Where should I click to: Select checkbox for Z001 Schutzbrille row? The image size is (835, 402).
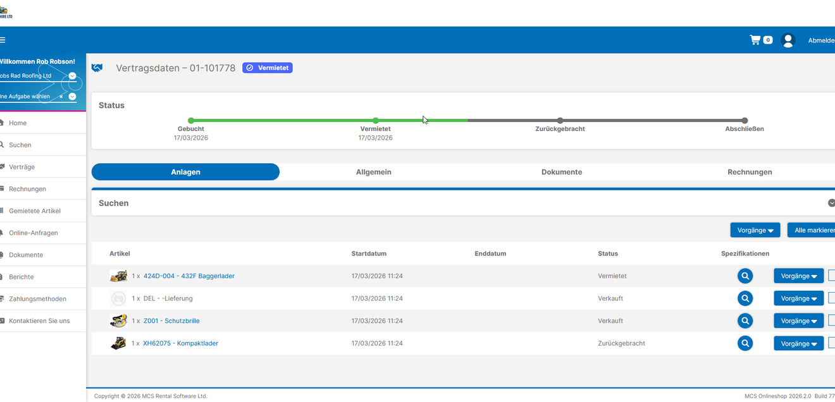[x=831, y=320]
